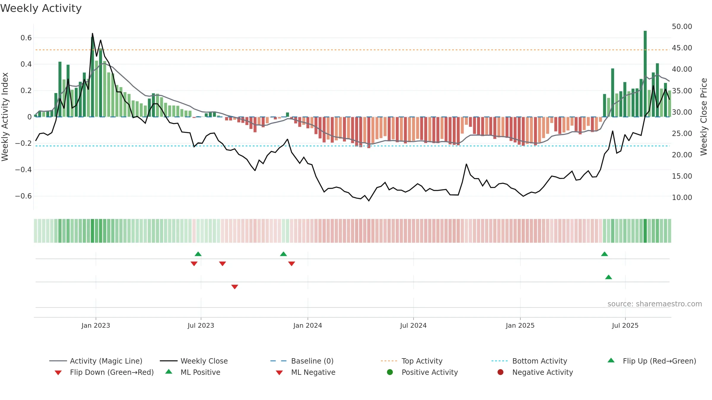712x400 pixels.
Task: Click the black Weekly Close legend line
Action: (x=169, y=361)
